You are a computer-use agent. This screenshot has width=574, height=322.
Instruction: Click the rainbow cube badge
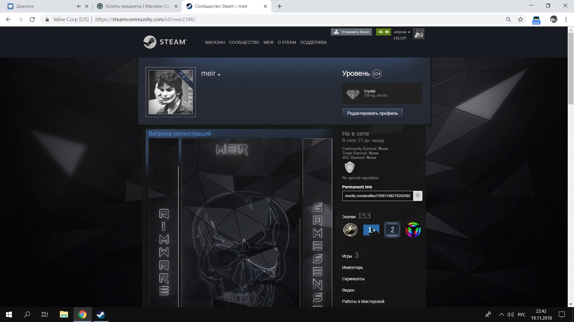(413, 230)
